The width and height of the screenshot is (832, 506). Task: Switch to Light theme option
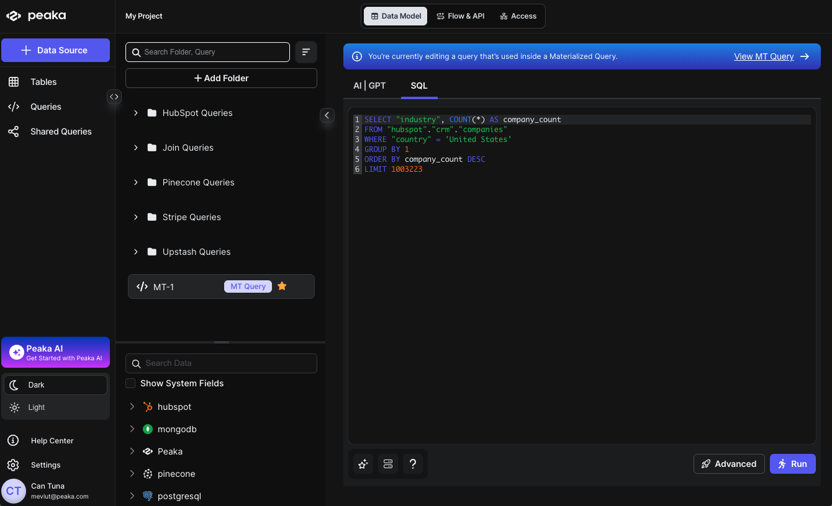tap(55, 407)
